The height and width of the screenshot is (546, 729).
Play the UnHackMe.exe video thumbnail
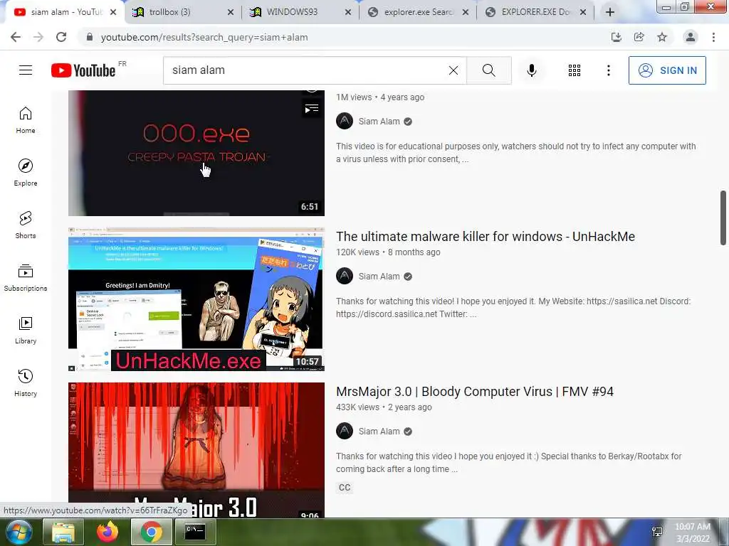tap(196, 299)
